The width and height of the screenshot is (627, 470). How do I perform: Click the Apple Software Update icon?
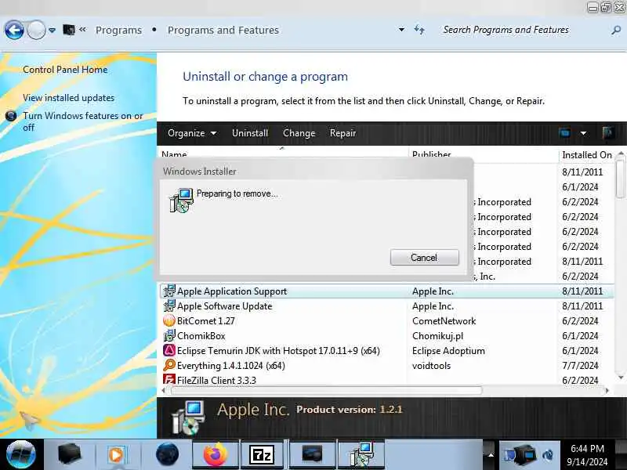(169, 305)
